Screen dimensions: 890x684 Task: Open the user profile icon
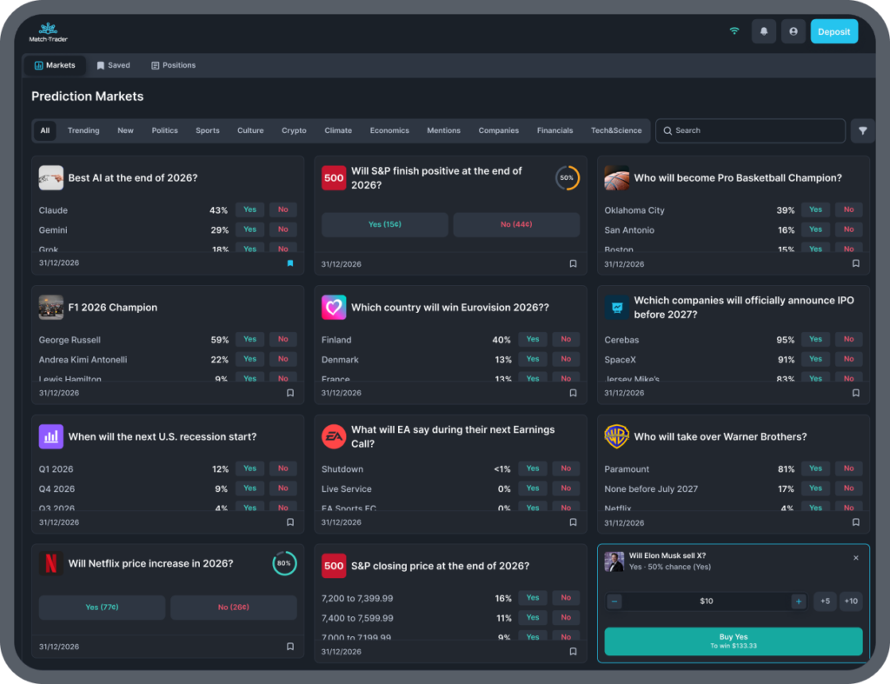pos(793,32)
